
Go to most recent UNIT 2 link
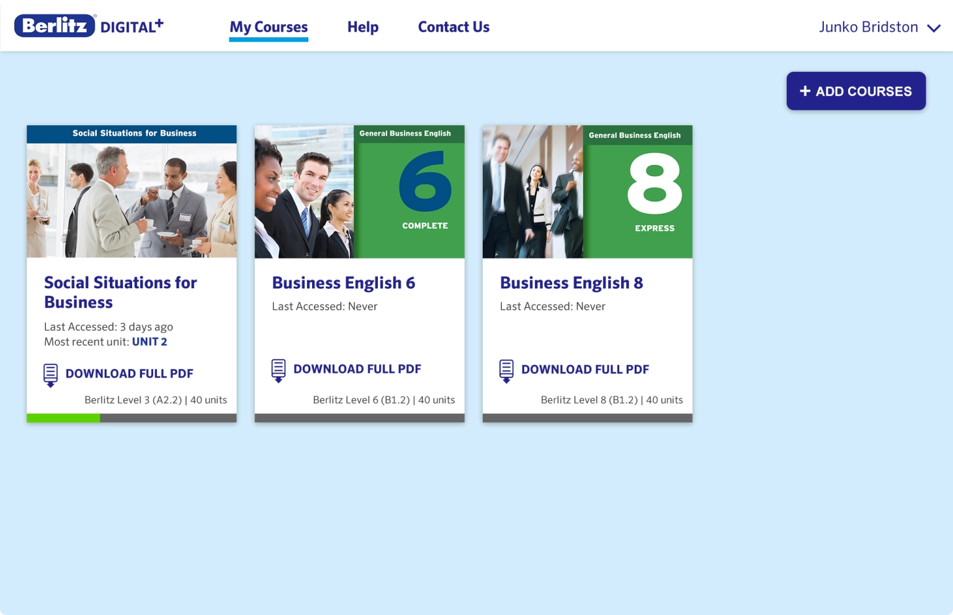click(x=150, y=342)
